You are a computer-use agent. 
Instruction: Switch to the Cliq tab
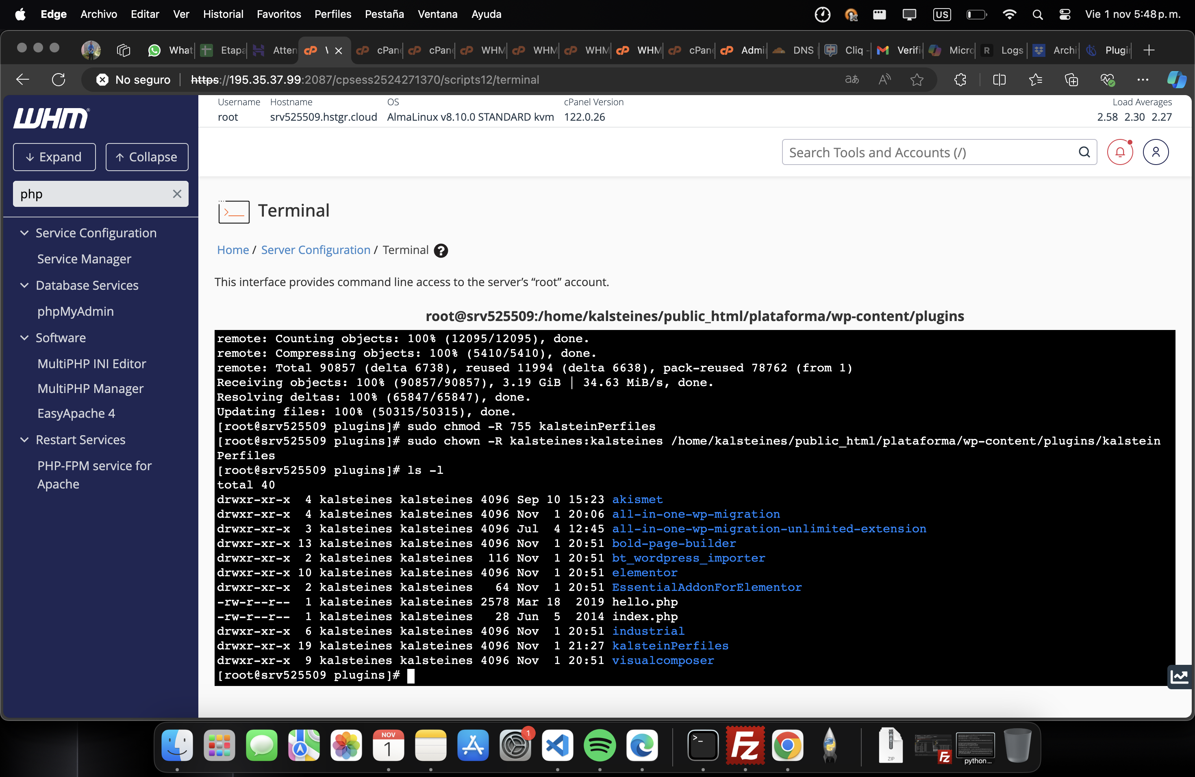(x=846, y=50)
